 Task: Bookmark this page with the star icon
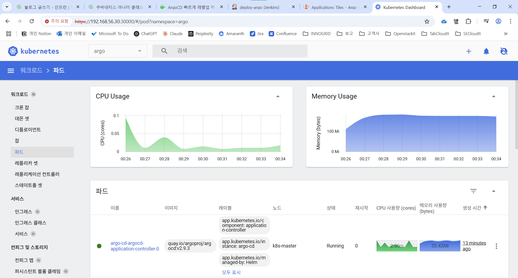tap(427, 21)
